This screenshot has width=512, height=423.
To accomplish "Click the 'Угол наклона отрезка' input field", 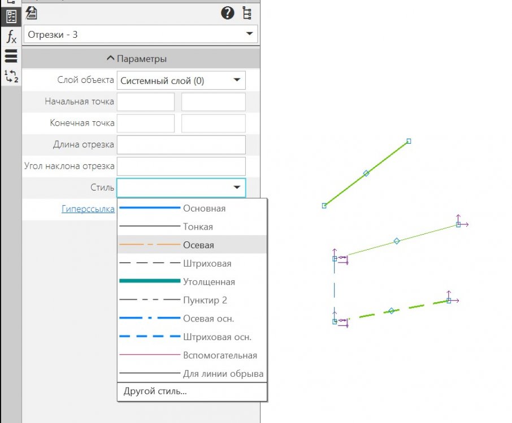I will tap(181, 166).
